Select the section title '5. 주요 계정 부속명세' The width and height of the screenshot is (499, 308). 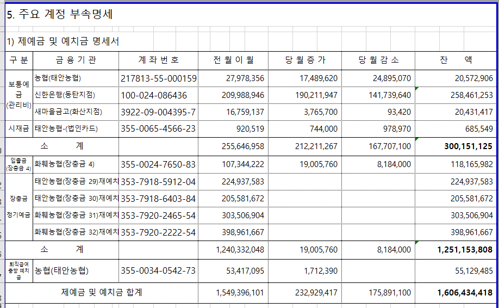click(60, 14)
